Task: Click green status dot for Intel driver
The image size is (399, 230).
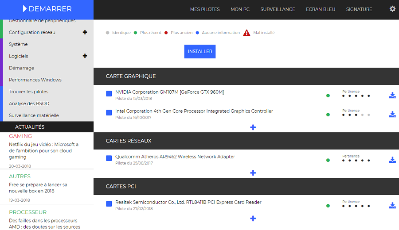Action: click(x=328, y=115)
